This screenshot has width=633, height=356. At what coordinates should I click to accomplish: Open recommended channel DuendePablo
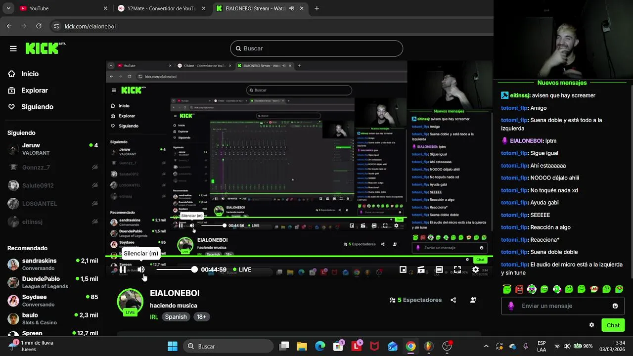coord(52,282)
